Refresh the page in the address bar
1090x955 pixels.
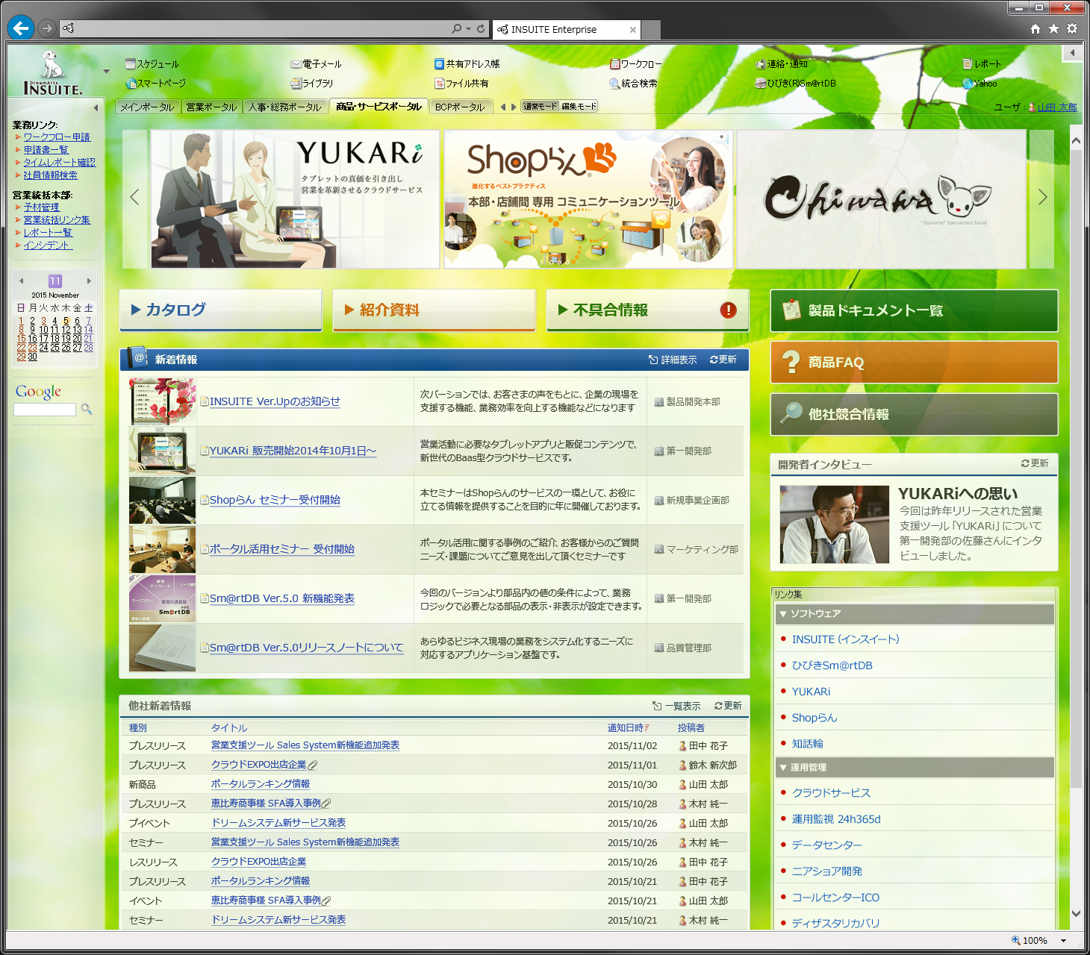481,28
